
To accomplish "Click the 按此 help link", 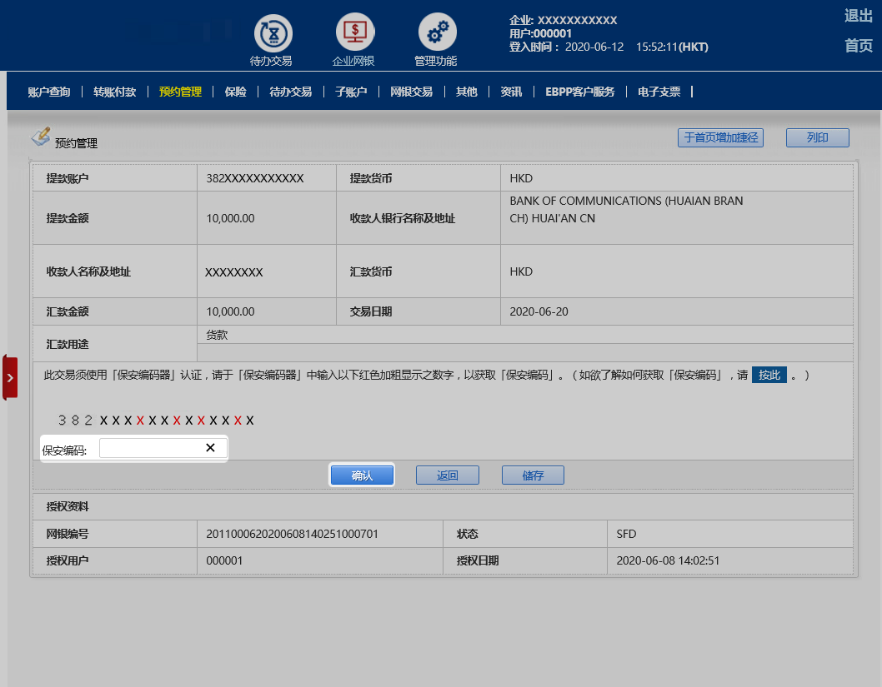I will tap(769, 376).
